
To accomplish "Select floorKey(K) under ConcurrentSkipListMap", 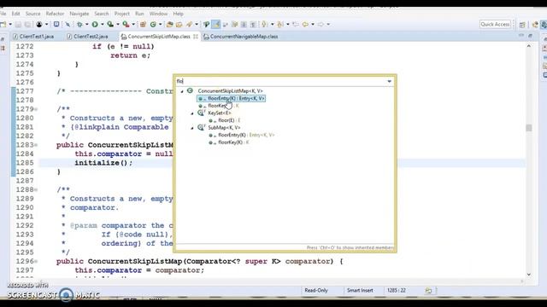I will (219, 106).
